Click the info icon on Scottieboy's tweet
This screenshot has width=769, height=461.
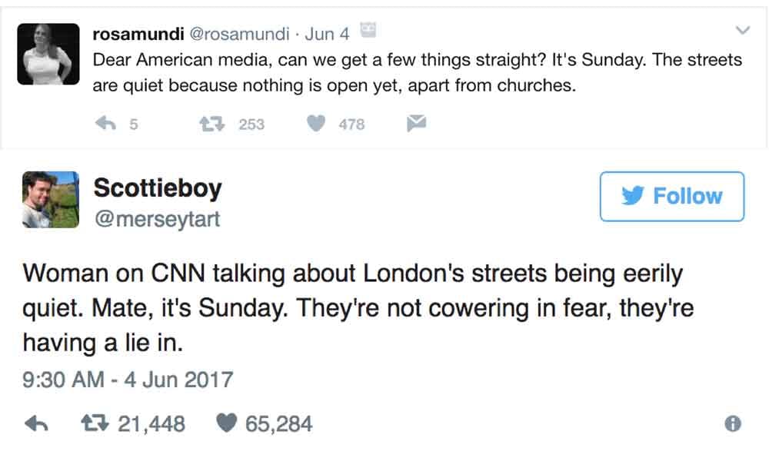733,423
